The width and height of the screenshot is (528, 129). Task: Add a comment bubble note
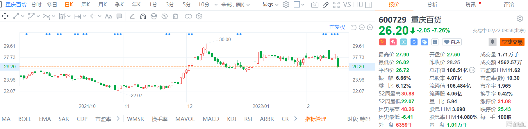[x=119, y=16]
